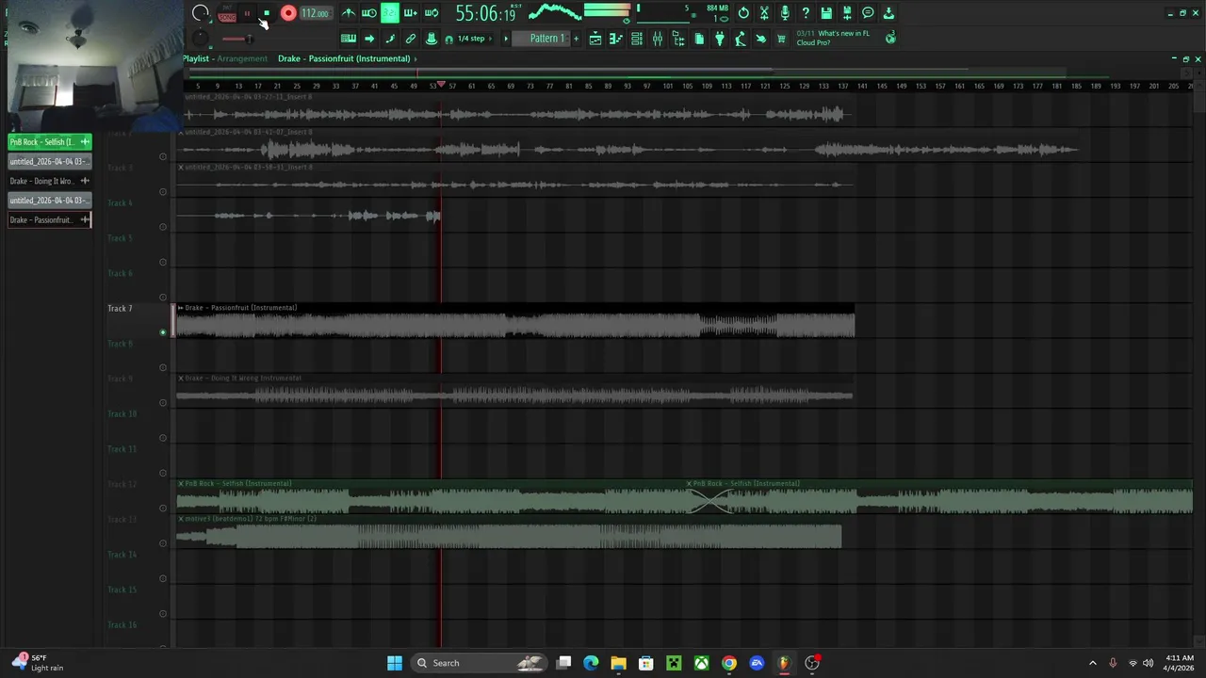Image resolution: width=1206 pixels, height=678 pixels.
Task: Open Microsoft Edge from the taskbar
Action: (591, 663)
